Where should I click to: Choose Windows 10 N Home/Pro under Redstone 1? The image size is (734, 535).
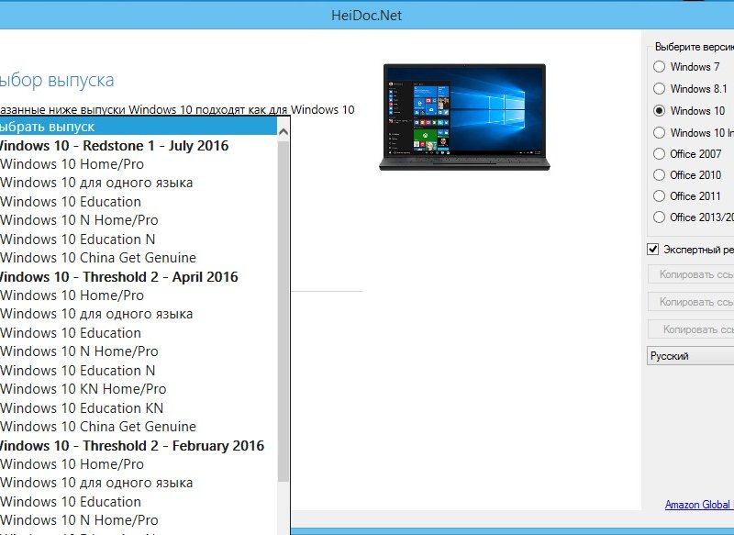coord(139,220)
